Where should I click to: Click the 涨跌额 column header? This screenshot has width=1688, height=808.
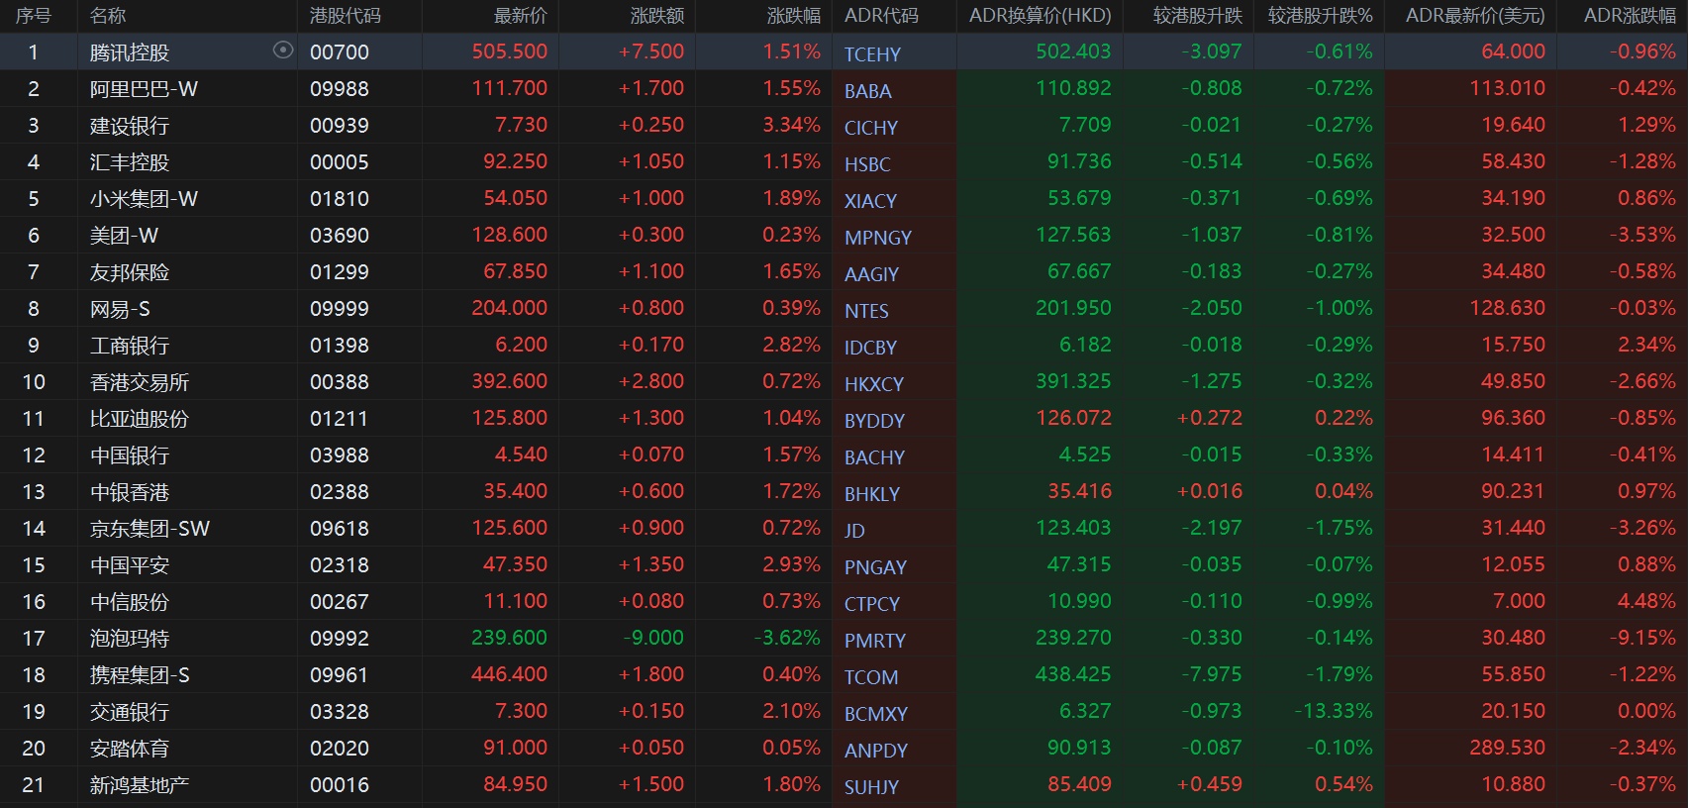point(656,16)
